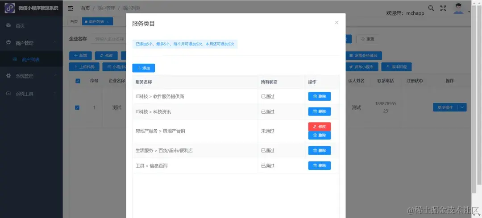482x218 pixels.
Task: Click the 重置 button
Action: click(x=368, y=39)
